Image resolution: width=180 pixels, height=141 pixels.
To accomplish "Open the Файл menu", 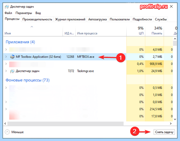I will (8, 13).
